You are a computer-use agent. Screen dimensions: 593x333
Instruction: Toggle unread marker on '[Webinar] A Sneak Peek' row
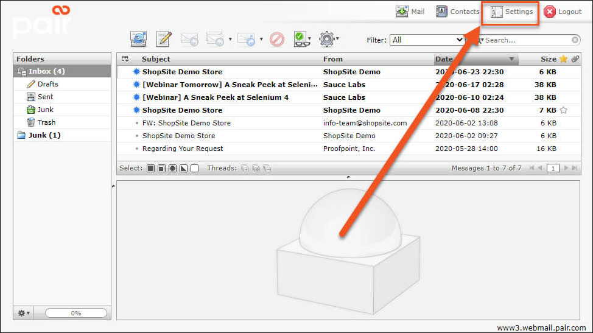[136, 97]
